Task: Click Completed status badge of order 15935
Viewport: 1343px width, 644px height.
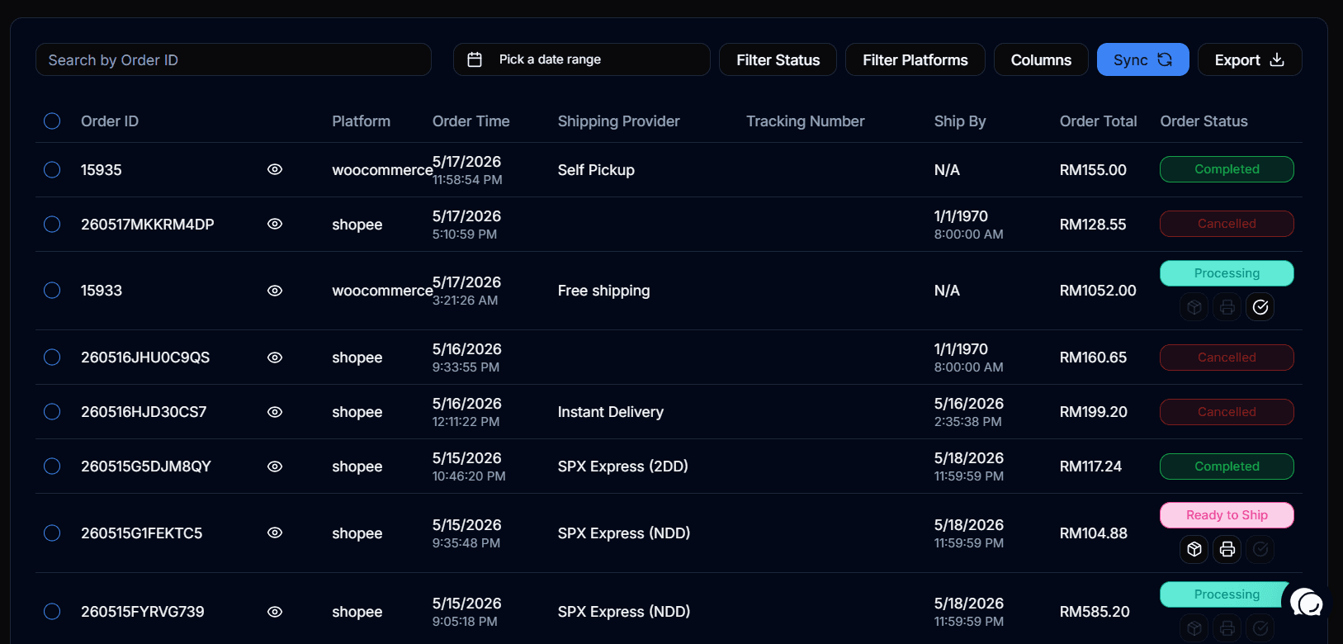Action: [1227, 169]
